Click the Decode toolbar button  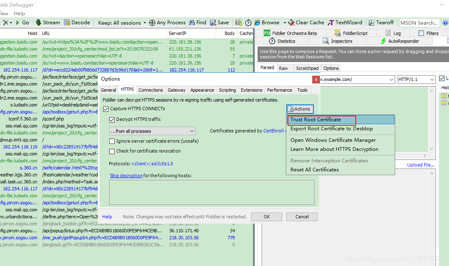(77, 22)
